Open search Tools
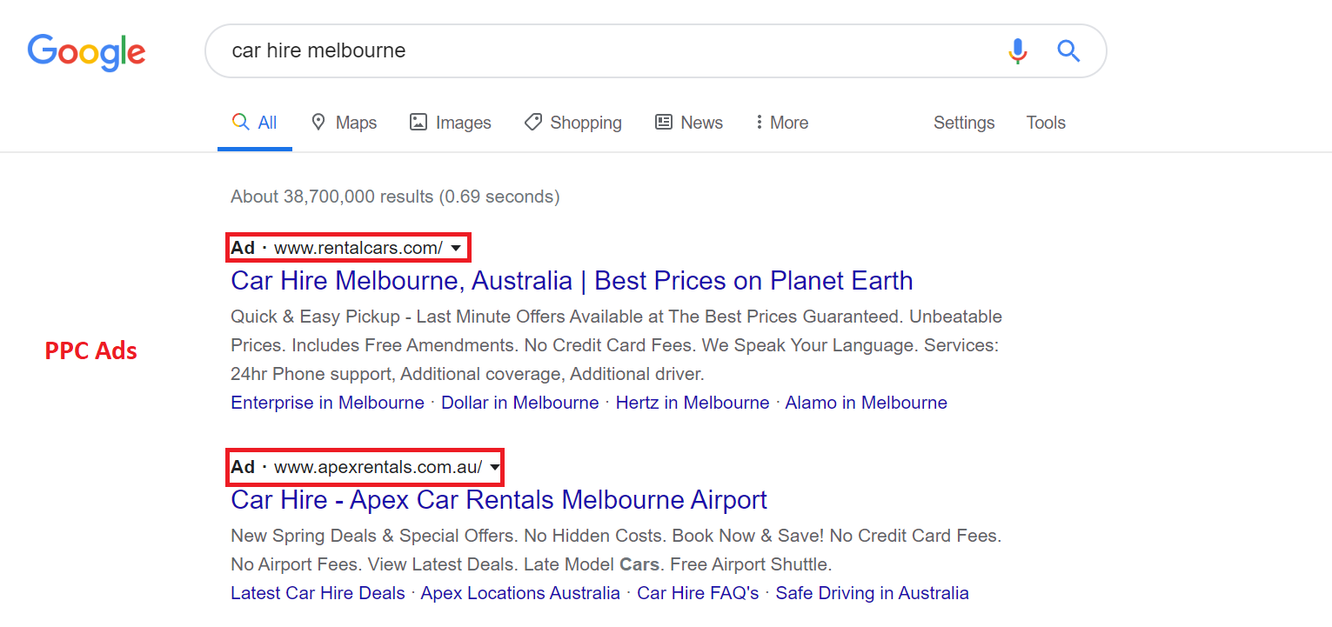The height and width of the screenshot is (627, 1332). pyautogui.click(x=1046, y=123)
